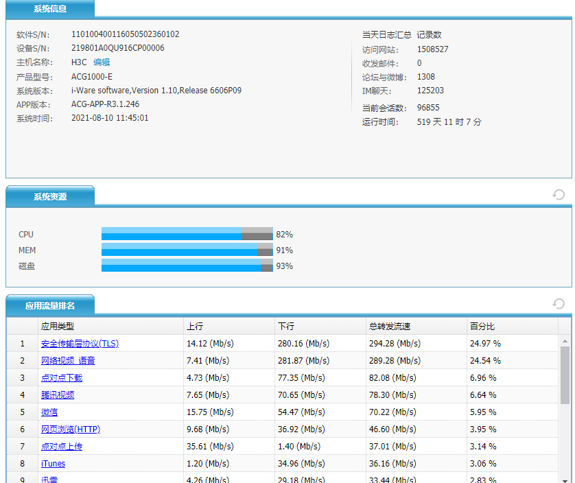Image resolution: width=575 pixels, height=483 pixels.
Task: Click the 应用类型 column header
Action: click(x=110, y=327)
